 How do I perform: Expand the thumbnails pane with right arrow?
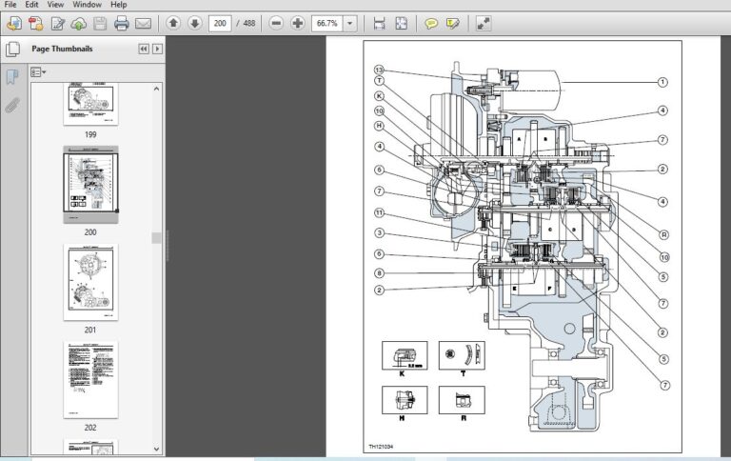(x=158, y=49)
